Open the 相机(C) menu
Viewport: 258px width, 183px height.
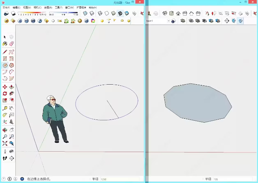point(38,7)
